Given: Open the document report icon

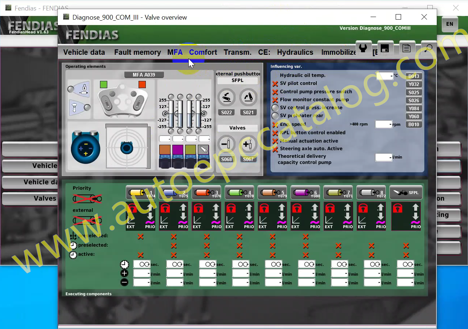Looking at the screenshot, I should [x=407, y=48].
